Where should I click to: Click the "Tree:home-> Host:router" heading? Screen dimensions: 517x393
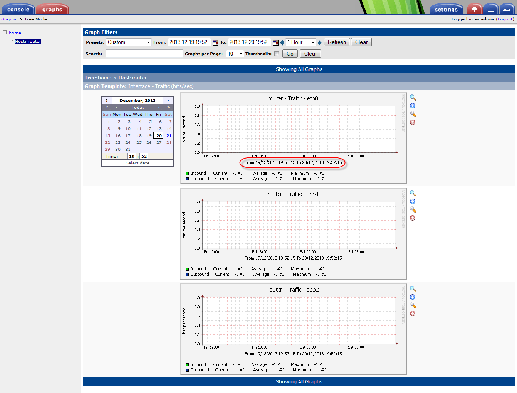coord(299,78)
